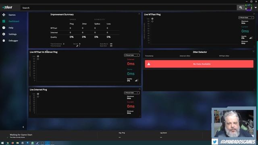The height and width of the screenshot is (145, 258).
Task: Open the Games page icon in sidebar
Action: [x=4, y=15]
